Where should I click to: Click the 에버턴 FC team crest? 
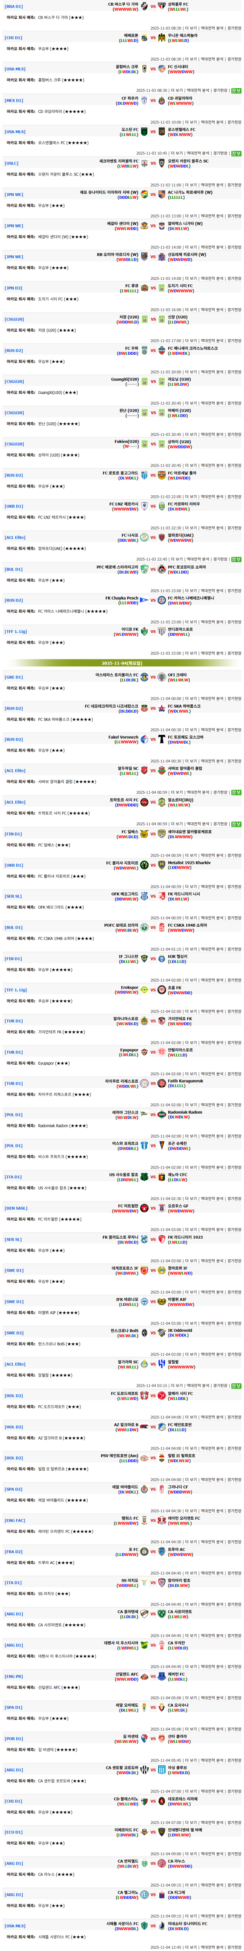point(162,1675)
